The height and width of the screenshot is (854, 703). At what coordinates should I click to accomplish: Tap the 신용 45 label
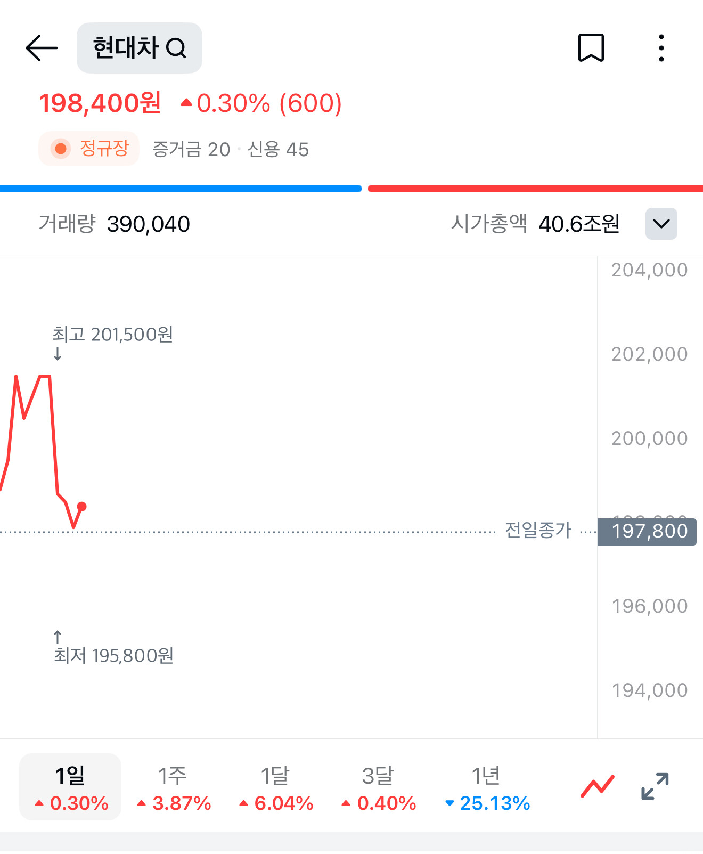(x=278, y=150)
